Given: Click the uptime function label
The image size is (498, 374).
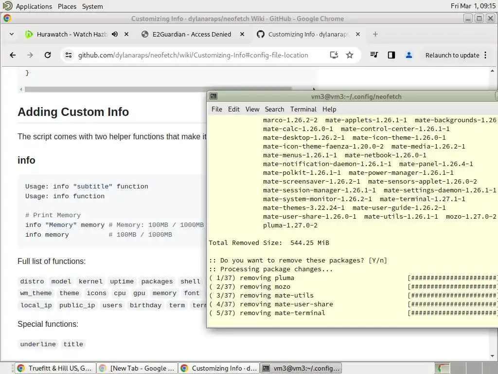Looking at the screenshot, I should 122,281.
